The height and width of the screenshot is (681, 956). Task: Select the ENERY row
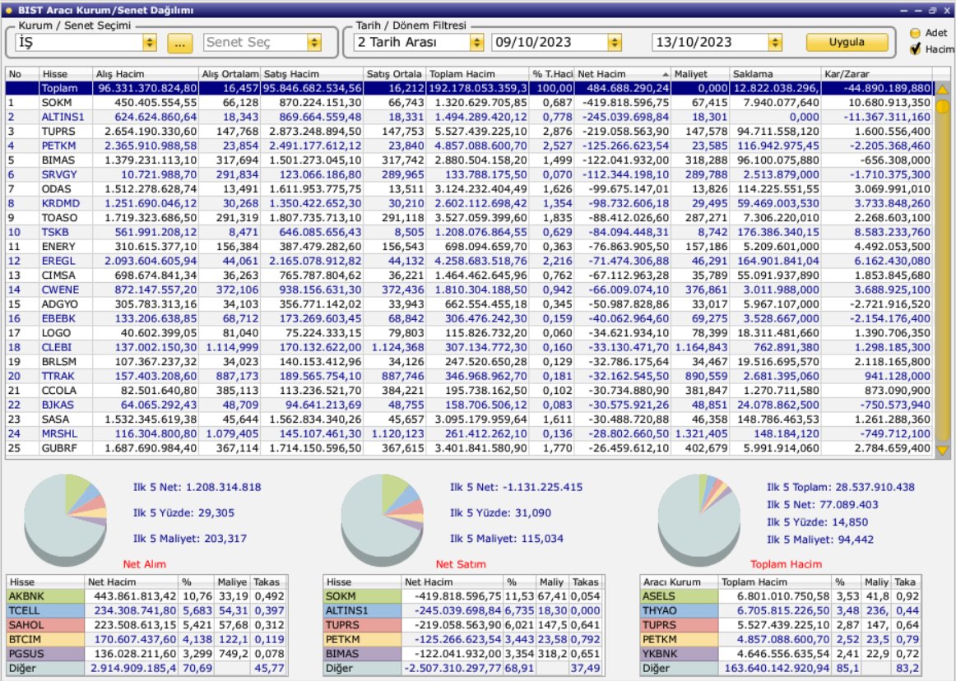click(x=469, y=246)
